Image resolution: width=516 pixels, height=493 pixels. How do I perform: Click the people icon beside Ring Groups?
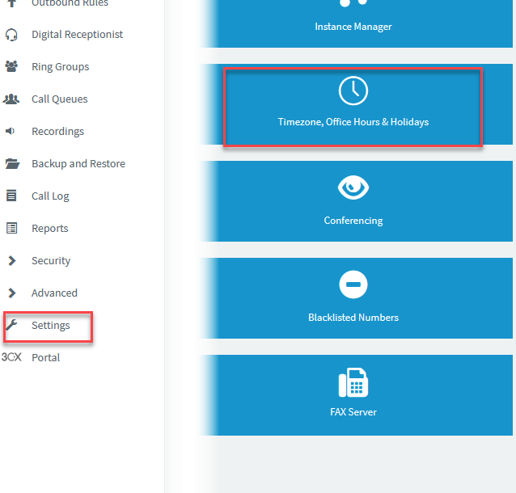click(x=11, y=66)
